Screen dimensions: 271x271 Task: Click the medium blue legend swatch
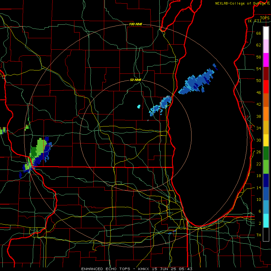click(x=266, y=194)
